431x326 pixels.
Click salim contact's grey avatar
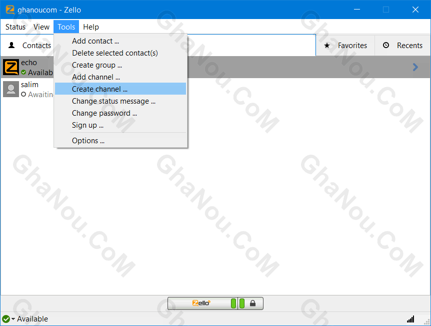click(x=11, y=89)
